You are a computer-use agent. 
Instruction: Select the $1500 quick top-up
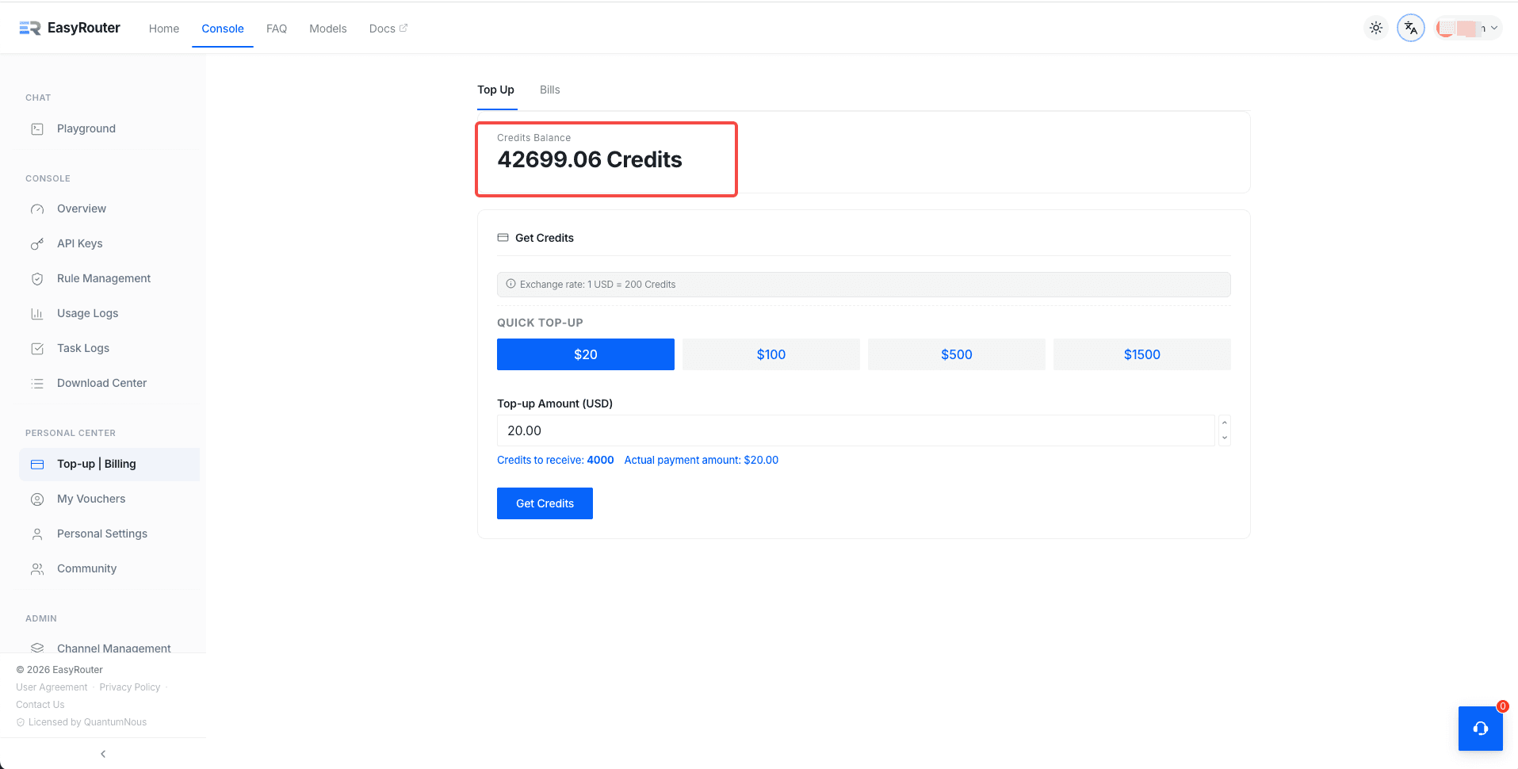point(1142,354)
